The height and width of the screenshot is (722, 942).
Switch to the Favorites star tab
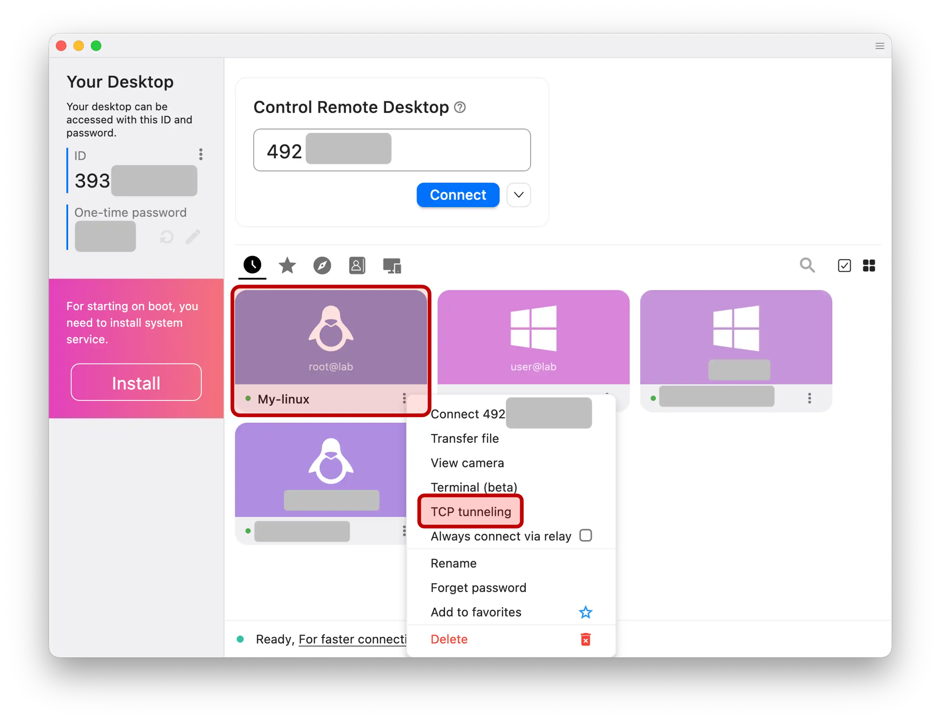(287, 265)
